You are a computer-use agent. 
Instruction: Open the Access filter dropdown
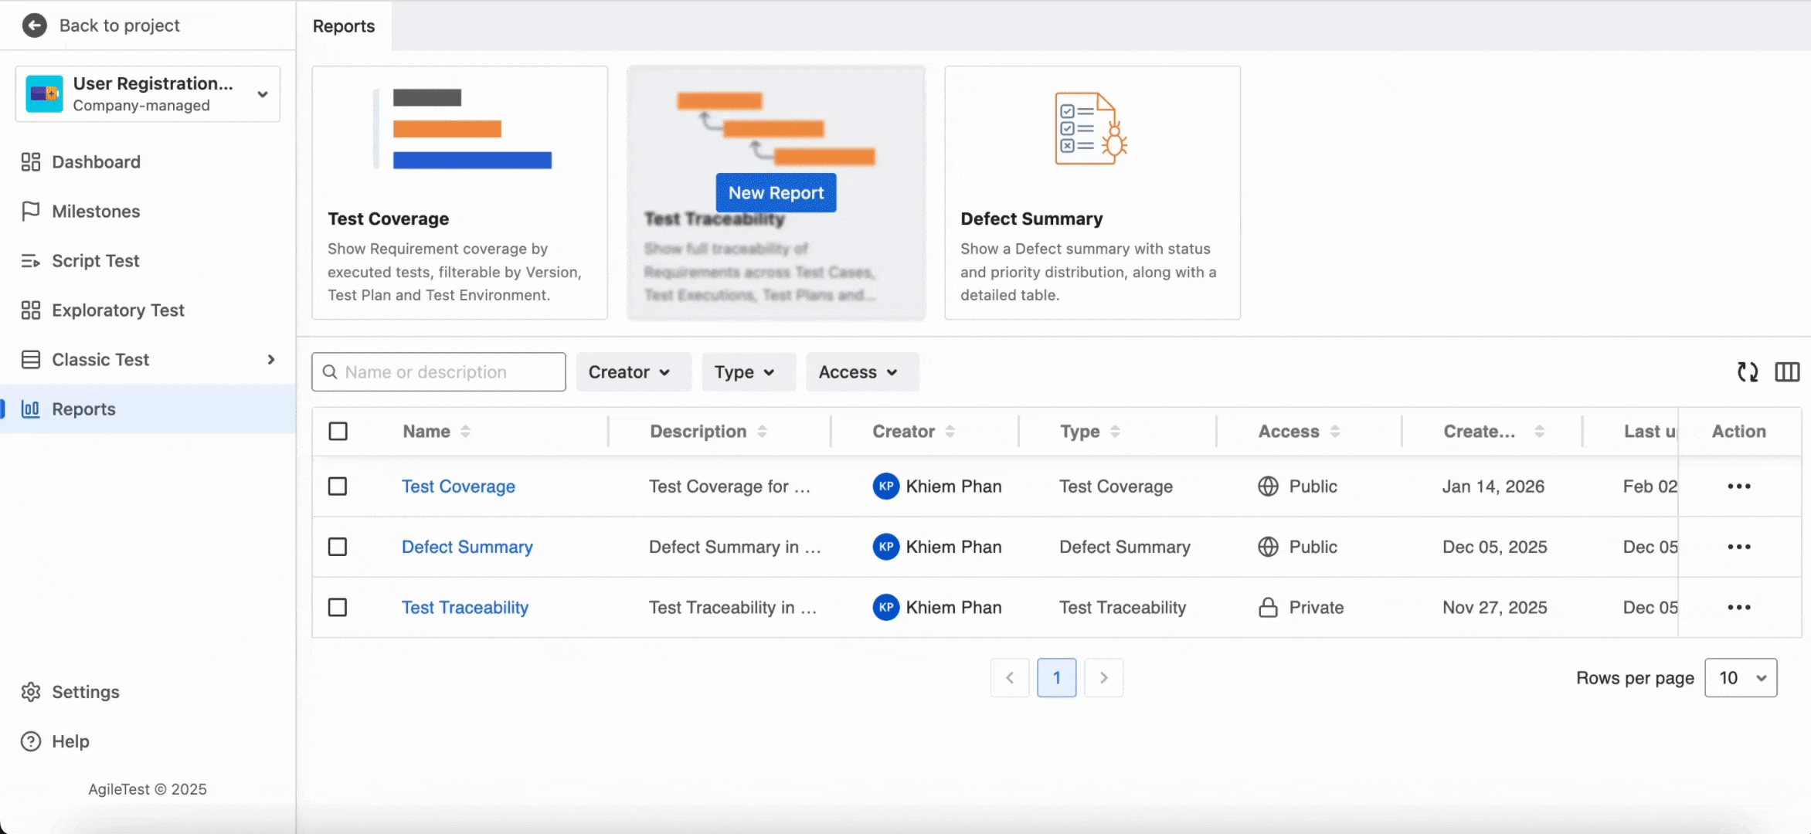click(x=858, y=372)
